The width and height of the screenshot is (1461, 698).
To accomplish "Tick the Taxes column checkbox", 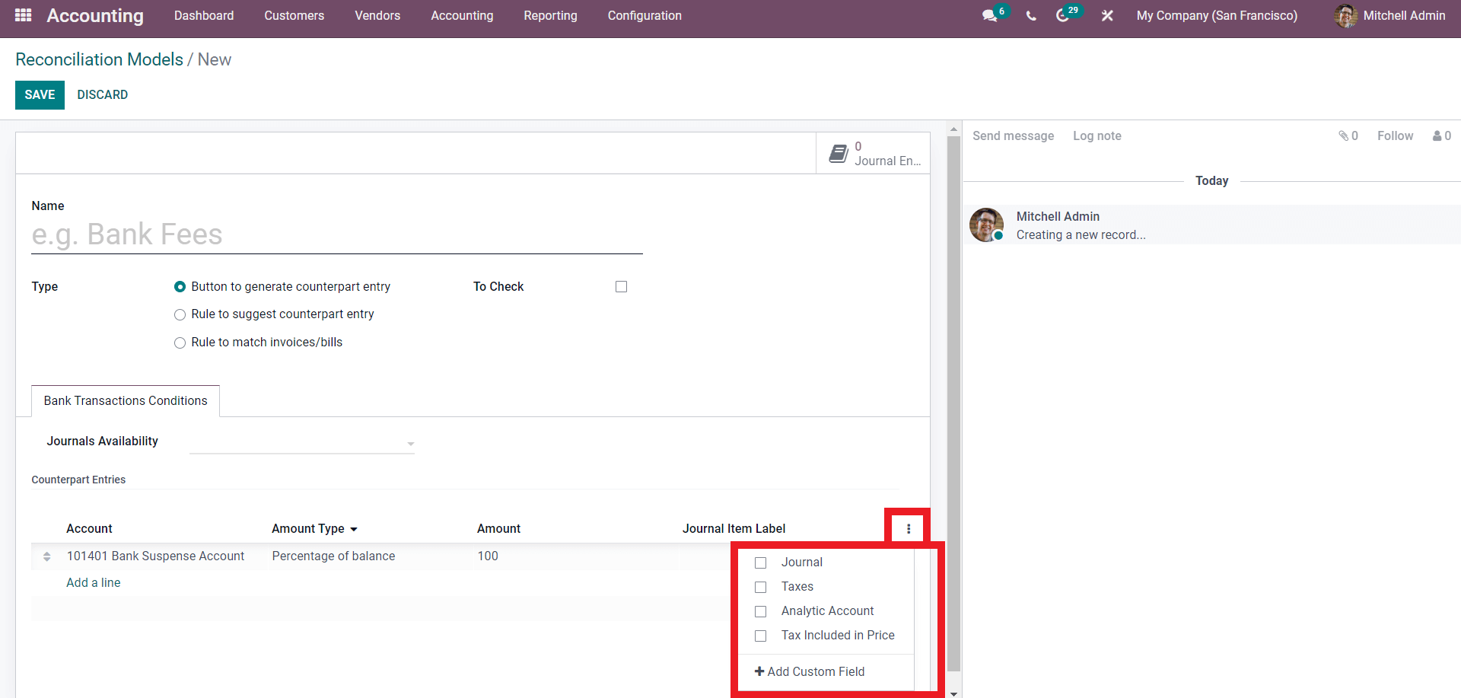I will pyautogui.click(x=760, y=587).
